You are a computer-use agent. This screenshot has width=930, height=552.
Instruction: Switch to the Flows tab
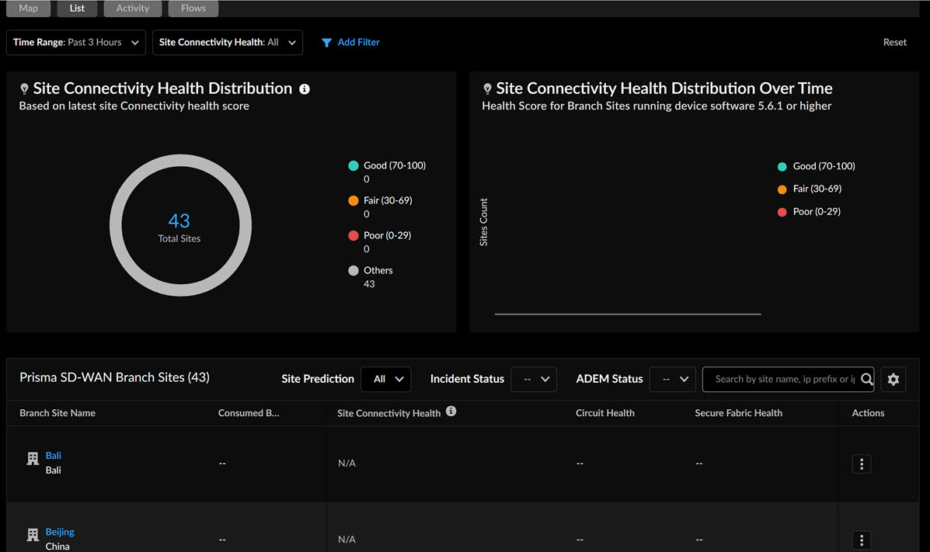(x=193, y=9)
